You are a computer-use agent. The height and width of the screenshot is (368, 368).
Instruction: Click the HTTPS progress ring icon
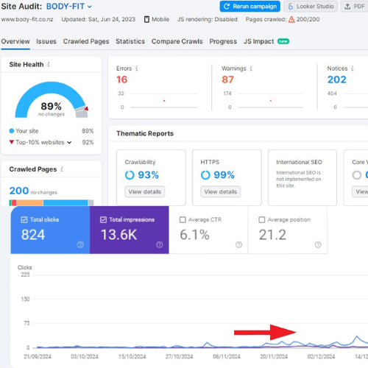(205, 175)
